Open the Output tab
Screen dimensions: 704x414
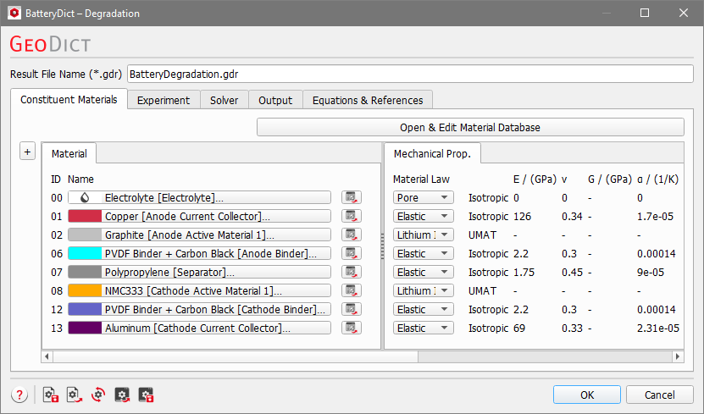click(x=275, y=100)
